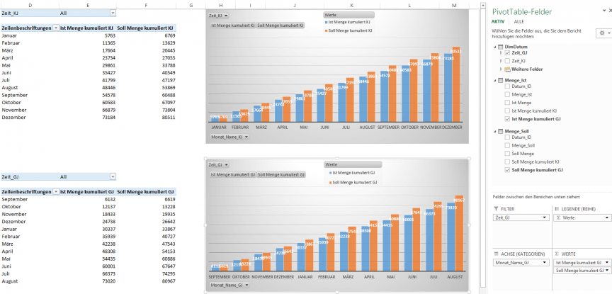Viewport: 612px width, 294px height.
Task: Open the Zeit_KJ filter dropdown in worksheet cell
Action: (112, 13)
